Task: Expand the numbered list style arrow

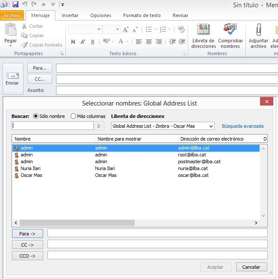Action: [x=169, y=29]
